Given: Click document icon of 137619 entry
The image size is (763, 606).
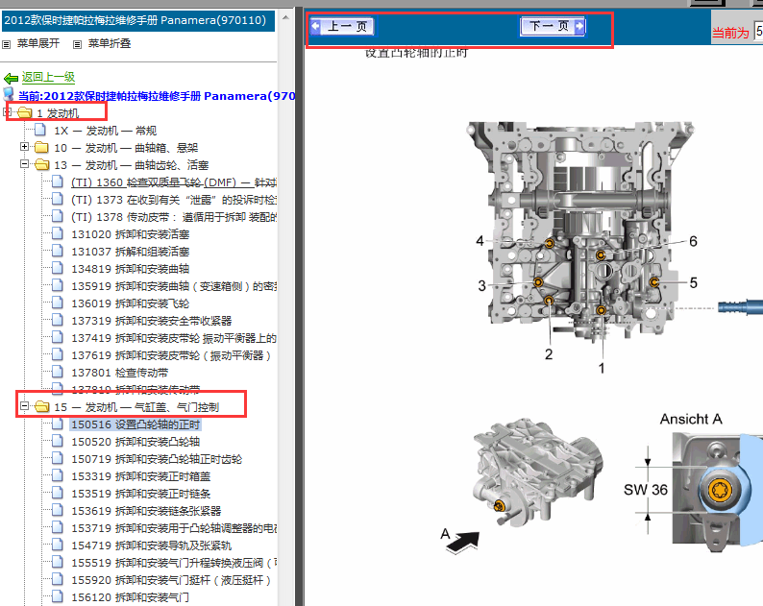Looking at the screenshot, I should (57, 354).
